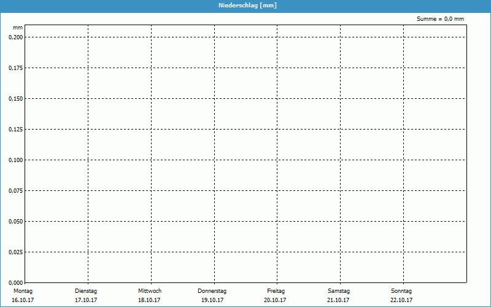
Task: Select the Freitag day label
Action: point(276,291)
